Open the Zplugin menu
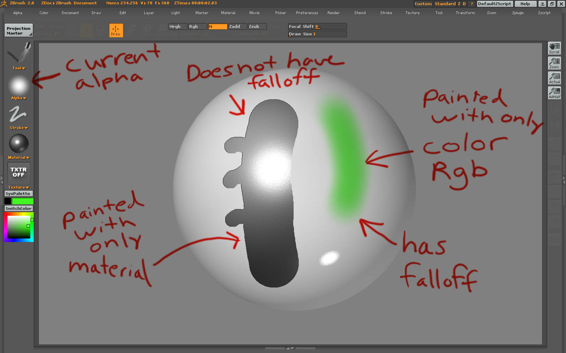The width and height of the screenshot is (566, 353). (x=518, y=13)
